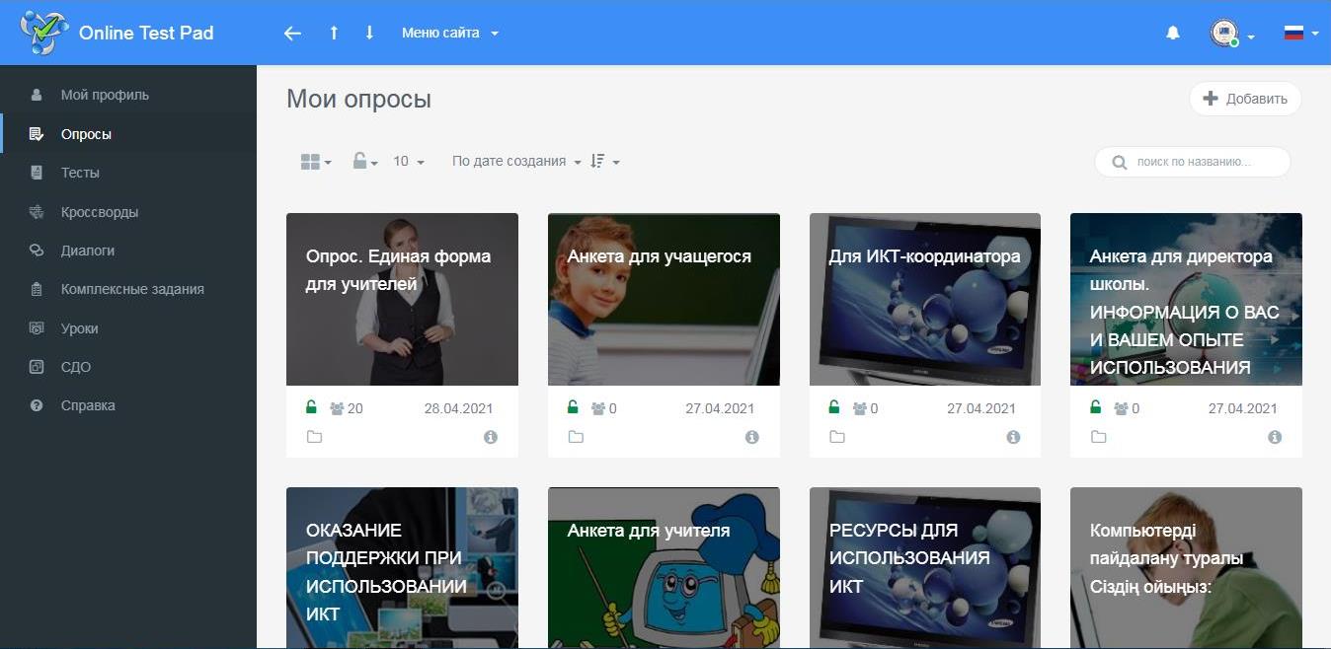Click the up arrow navigation icon

(x=334, y=33)
